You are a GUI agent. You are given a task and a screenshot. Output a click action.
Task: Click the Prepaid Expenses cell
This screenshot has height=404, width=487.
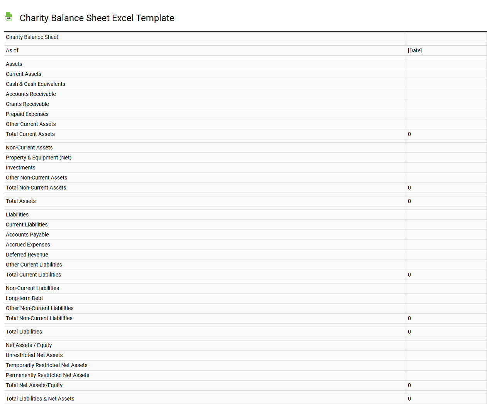[x=27, y=114]
